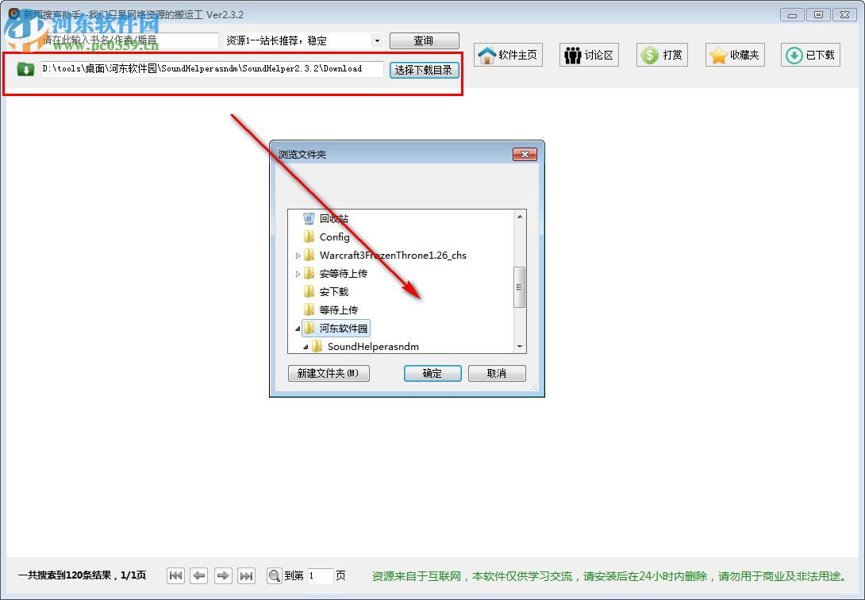This screenshot has width=865, height=600.
Task: Click the Config folder icon
Action: pos(309,237)
